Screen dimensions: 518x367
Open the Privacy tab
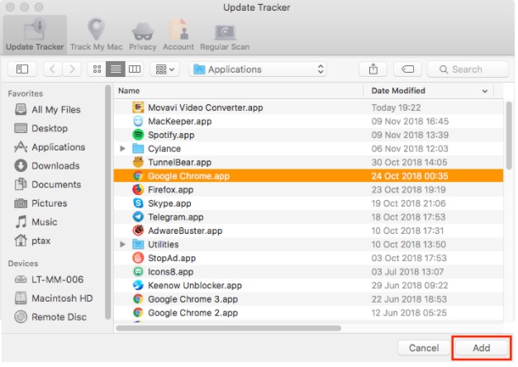pyautogui.click(x=142, y=35)
